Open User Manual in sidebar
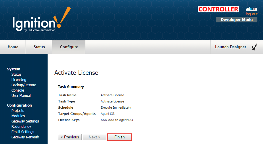Image resolution: width=263 pixels, height=144 pixels. click(x=21, y=95)
